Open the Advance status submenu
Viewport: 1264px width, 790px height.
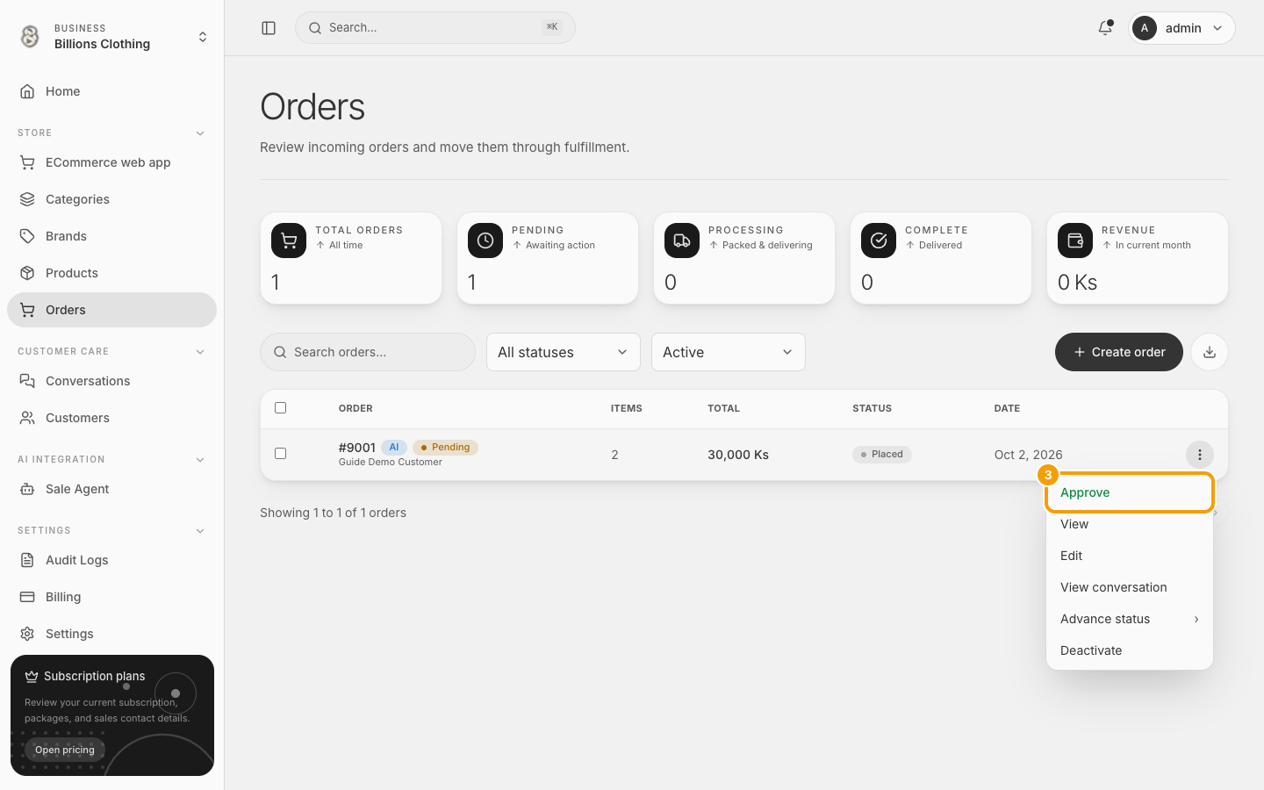click(1130, 619)
